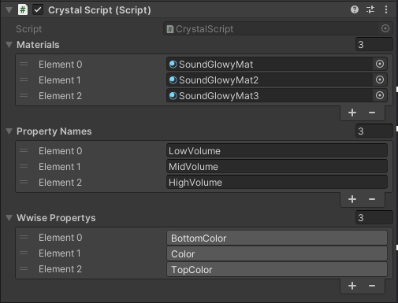
Task: Open the component help reference icon
Action: pos(355,9)
